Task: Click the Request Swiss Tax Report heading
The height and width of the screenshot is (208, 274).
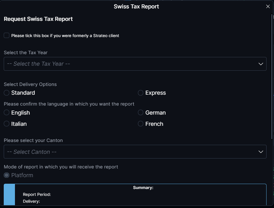Action: pos(38,19)
